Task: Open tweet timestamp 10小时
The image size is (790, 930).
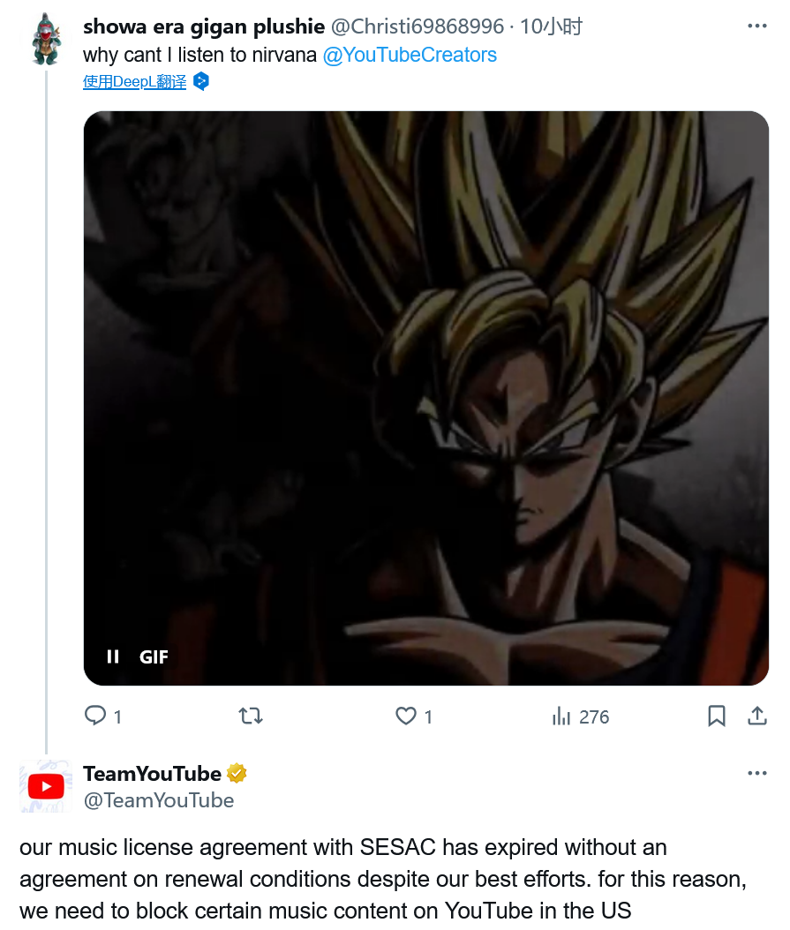Action: tap(551, 26)
